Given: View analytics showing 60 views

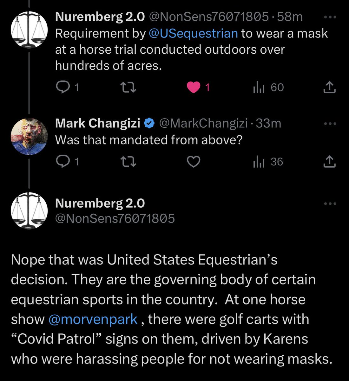Looking at the screenshot, I should tap(259, 87).
